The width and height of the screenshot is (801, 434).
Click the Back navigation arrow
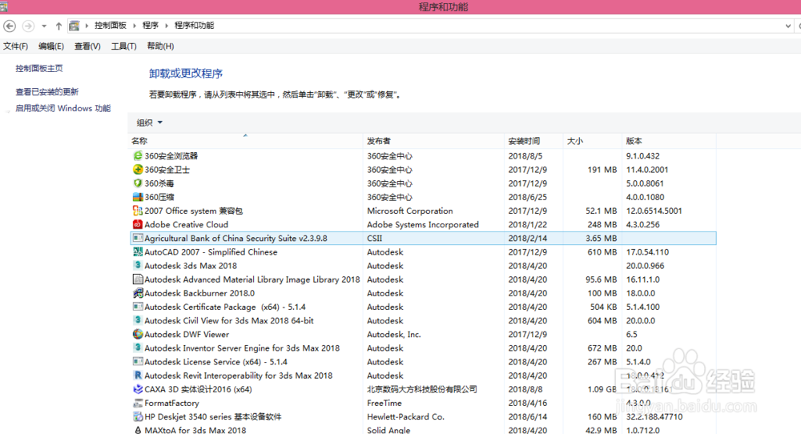point(9,26)
